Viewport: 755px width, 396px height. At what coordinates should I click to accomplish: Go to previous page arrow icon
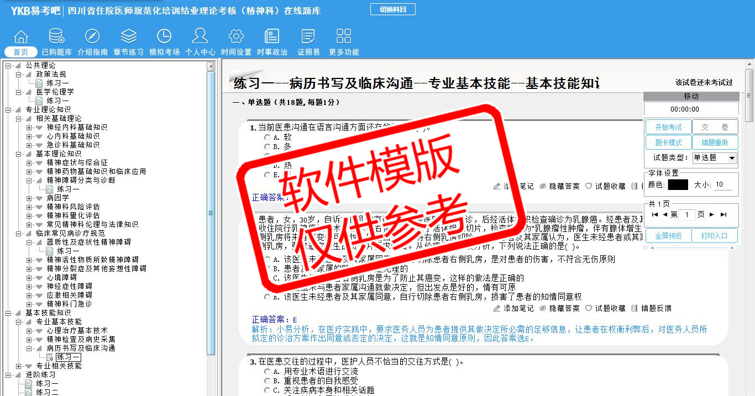pos(664,214)
